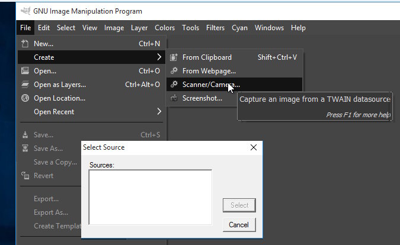Expand the Create submenu arrow
This screenshot has height=245, width=400.
pyautogui.click(x=159, y=57)
